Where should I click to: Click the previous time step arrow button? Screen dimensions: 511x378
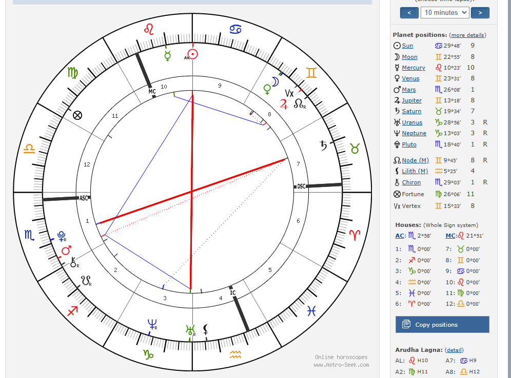[409, 13]
